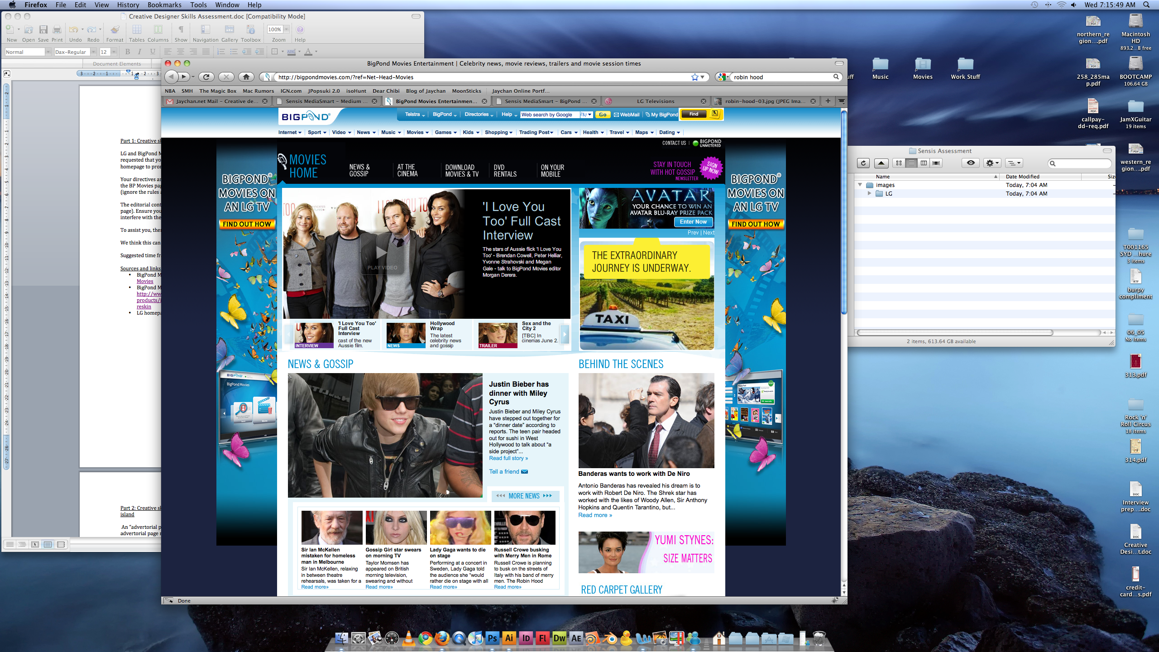The width and height of the screenshot is (1159, 652).
Task: Click the Firefox home button
Action: pyautogui.click(x=246, y=77)
